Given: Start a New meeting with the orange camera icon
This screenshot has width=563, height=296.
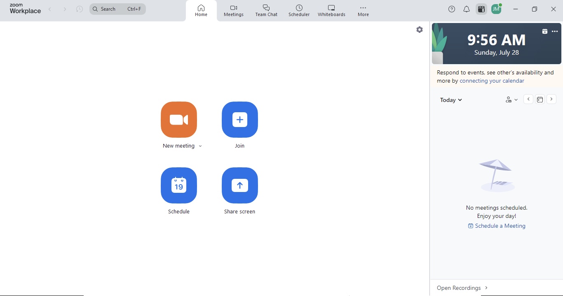Looking at the screenshot, I should (179, 120).
